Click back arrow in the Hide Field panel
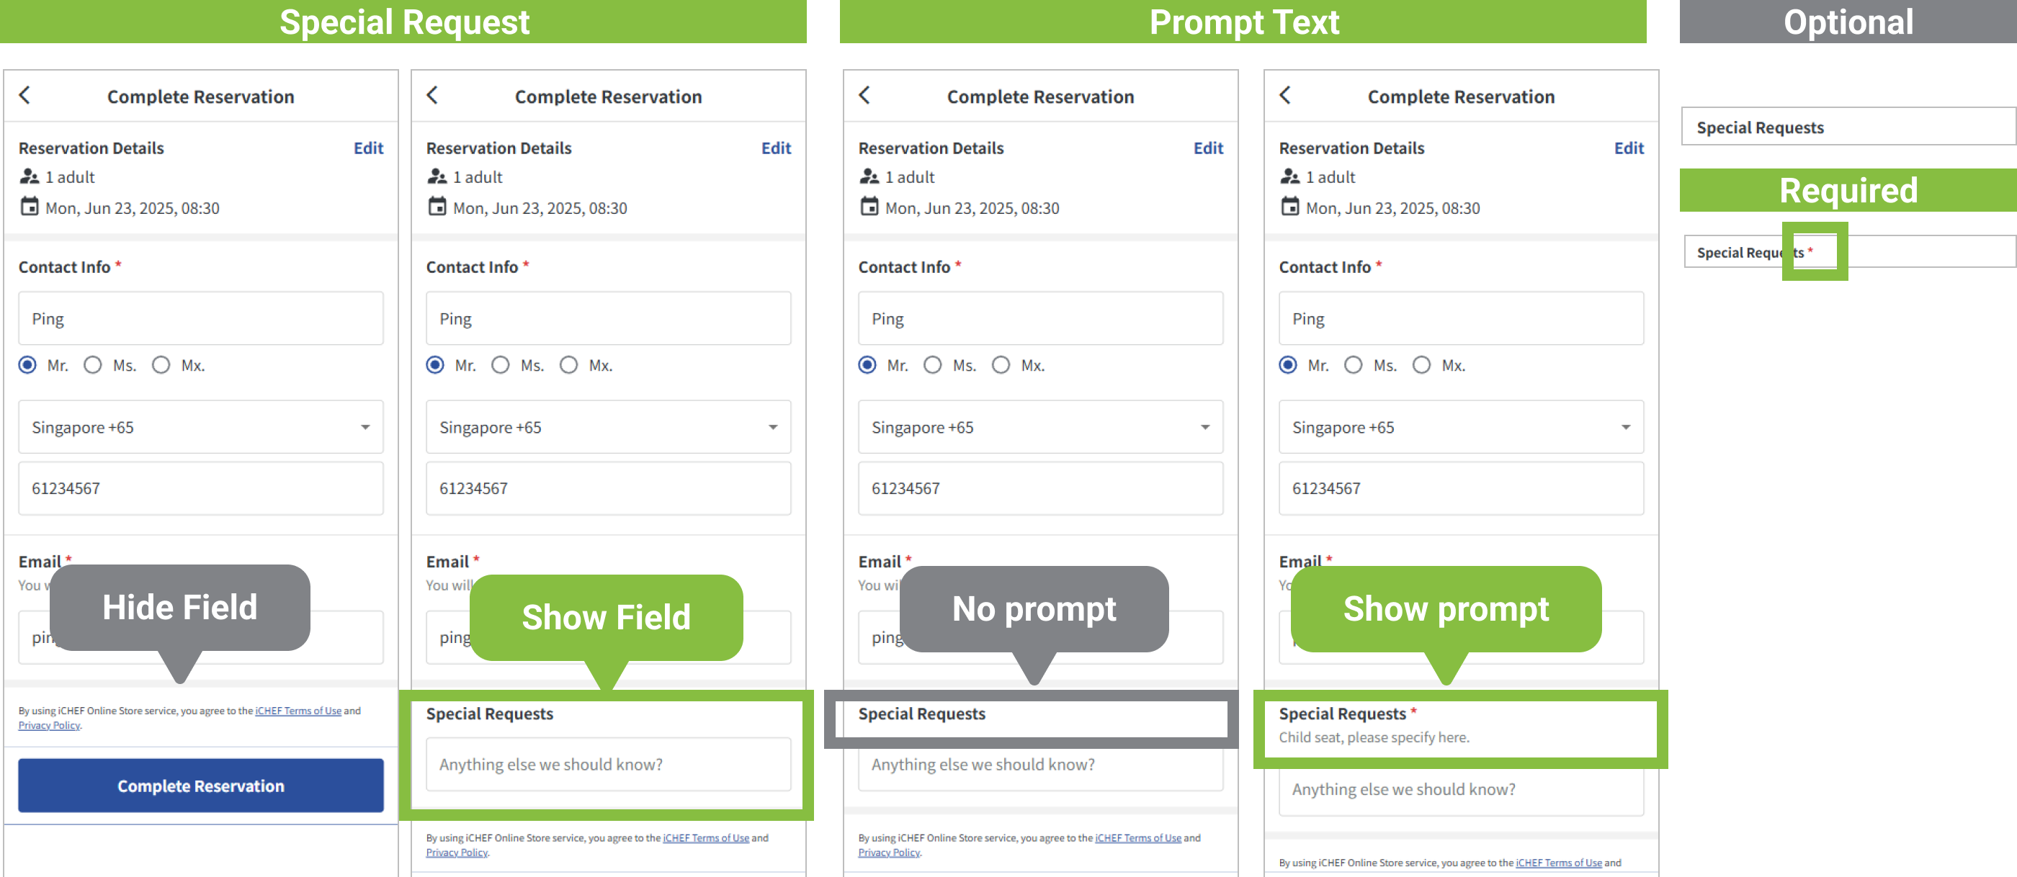2017x877 pixels. tap(25, 96)
